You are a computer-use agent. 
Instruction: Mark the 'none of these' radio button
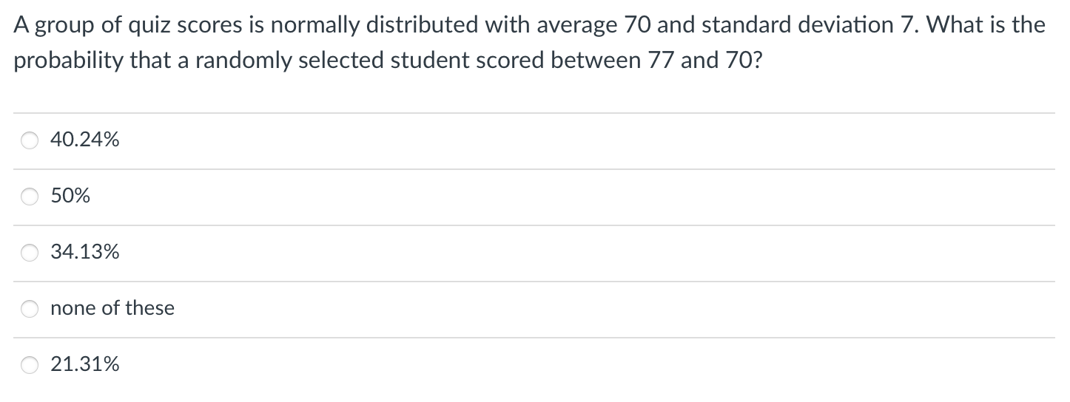30,310
